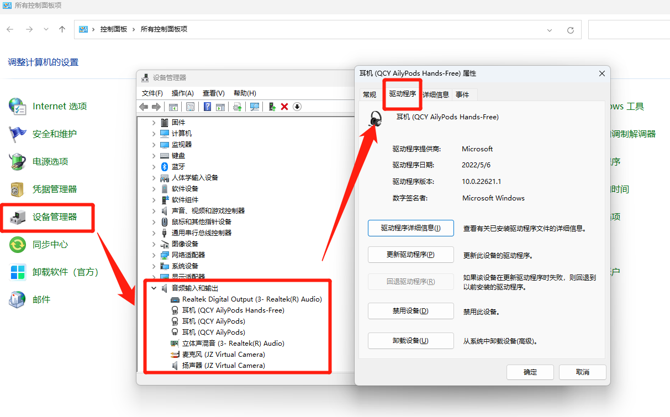
Task: Click the blue question-mark Help toolbar icon
Action: pos(208,107)
